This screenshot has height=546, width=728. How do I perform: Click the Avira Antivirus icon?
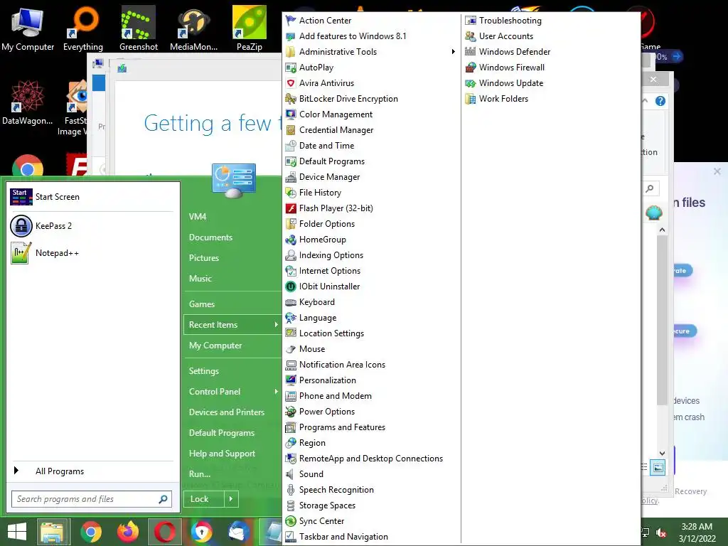click(291, 83)
